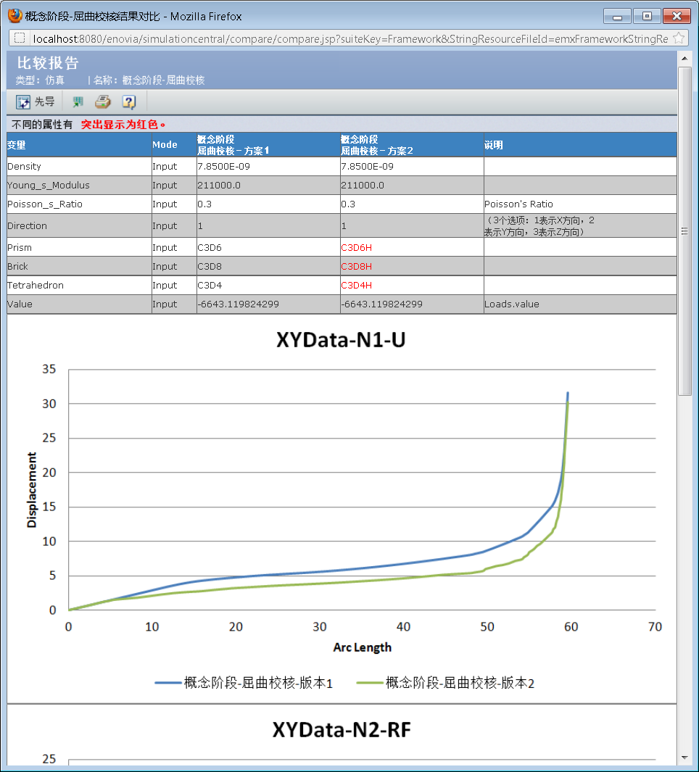Click the Mode column header
The height and width of the screenshot is (772, 699).
point(174,145)
